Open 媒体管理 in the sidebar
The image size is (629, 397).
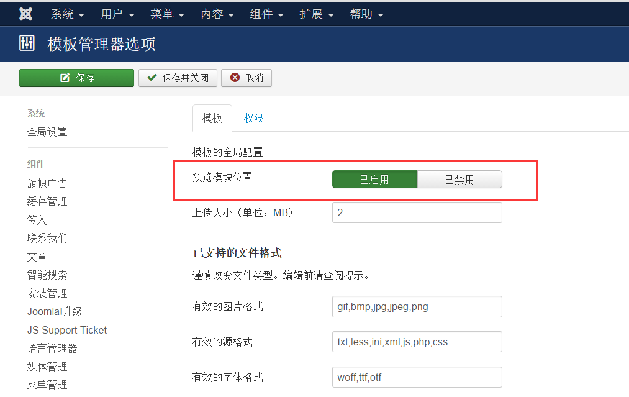point(44,367)
